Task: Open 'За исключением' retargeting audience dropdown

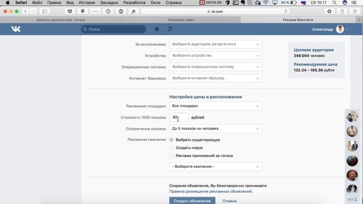Action: [216, 44]
